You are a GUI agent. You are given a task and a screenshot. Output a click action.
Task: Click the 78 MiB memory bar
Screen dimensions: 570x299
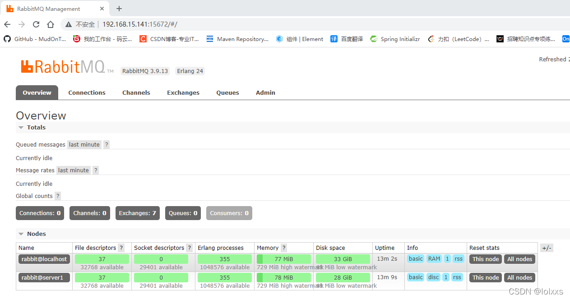click(284, 278)
